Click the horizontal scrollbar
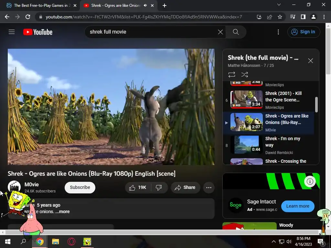 point(162,232)
